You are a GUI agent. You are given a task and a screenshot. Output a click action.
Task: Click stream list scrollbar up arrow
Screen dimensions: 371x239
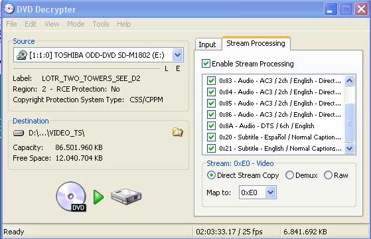(x=350, y=81)
